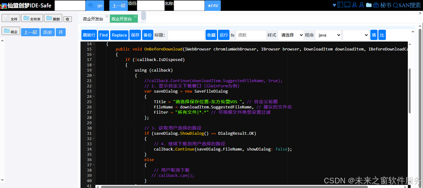This screenshot has width=423, height=188.
Task: Click the 刷新 refresh button
Action: (53, 18)
